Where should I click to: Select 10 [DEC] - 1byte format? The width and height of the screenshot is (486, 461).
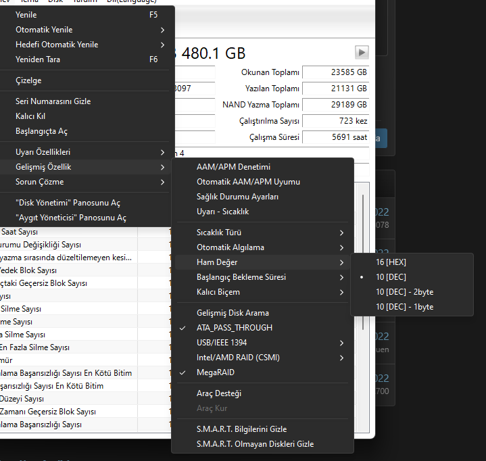412,307
